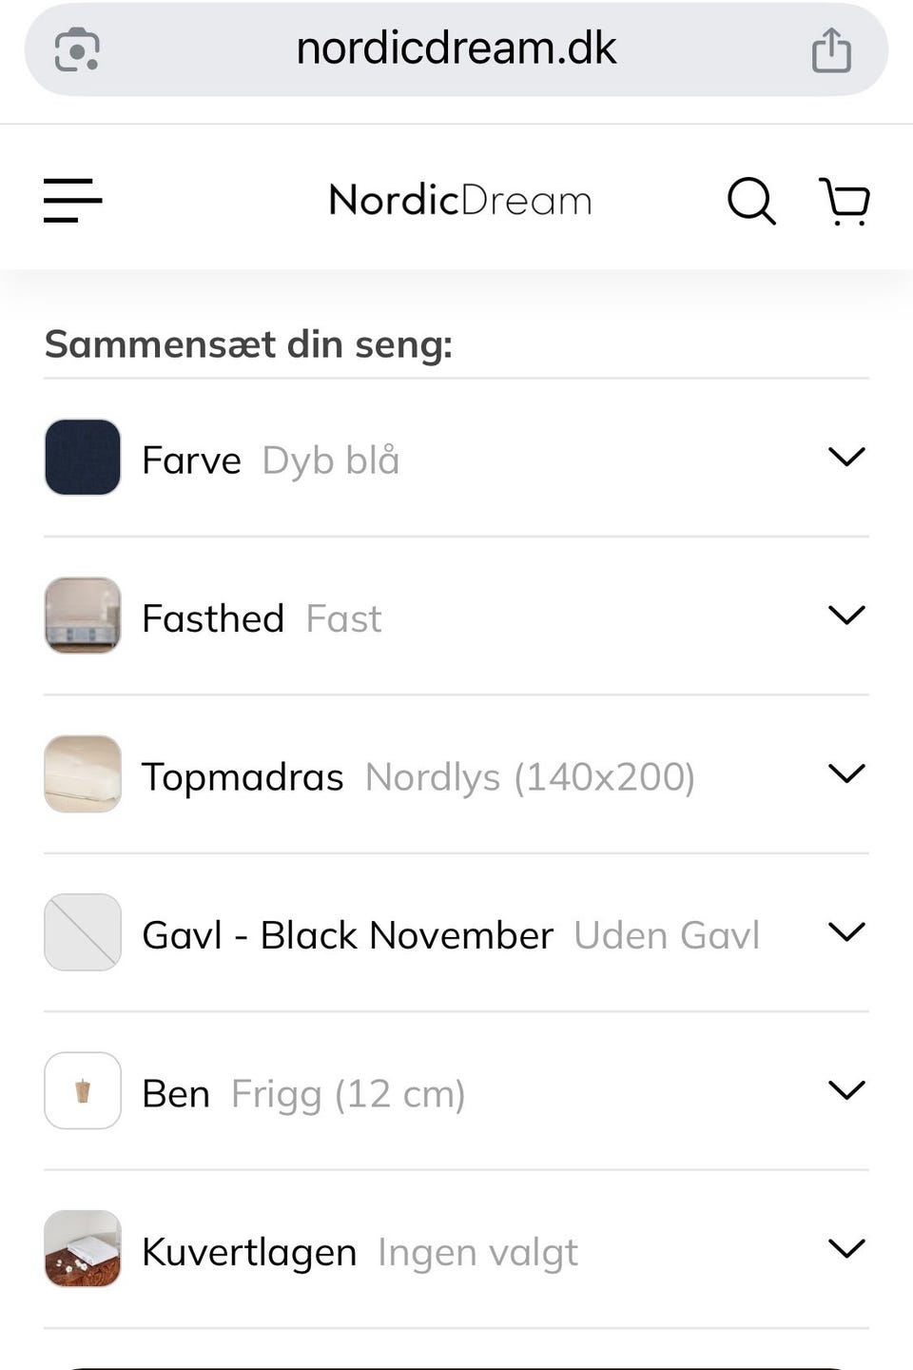This screenshot has height=1370, width=913.
Task: Open the hamburger navigation menu
Action: pyautogui.click(x=72, y=201)
